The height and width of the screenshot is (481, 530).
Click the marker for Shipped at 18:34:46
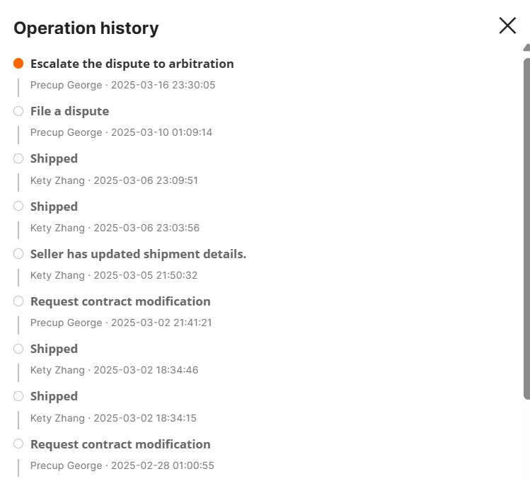pyautogui.click(x=18, y=349)
